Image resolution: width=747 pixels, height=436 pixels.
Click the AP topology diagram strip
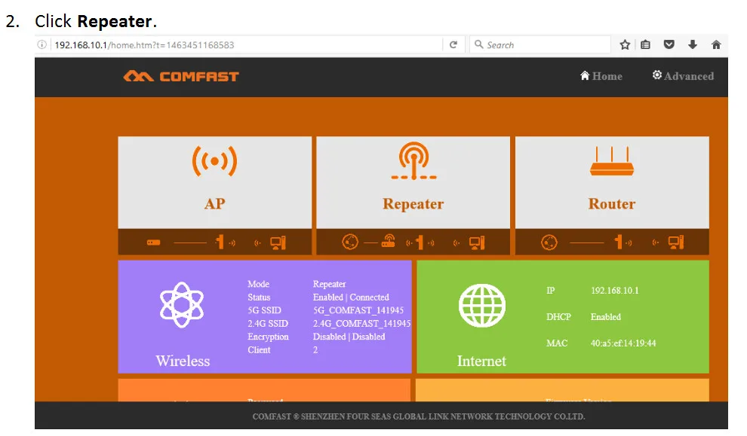click(215, 242)
